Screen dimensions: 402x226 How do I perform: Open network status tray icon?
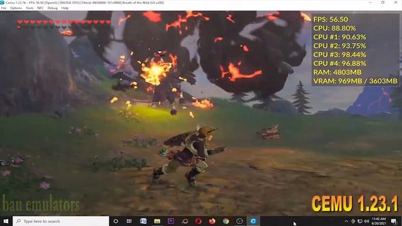click(x=360, y=222)
